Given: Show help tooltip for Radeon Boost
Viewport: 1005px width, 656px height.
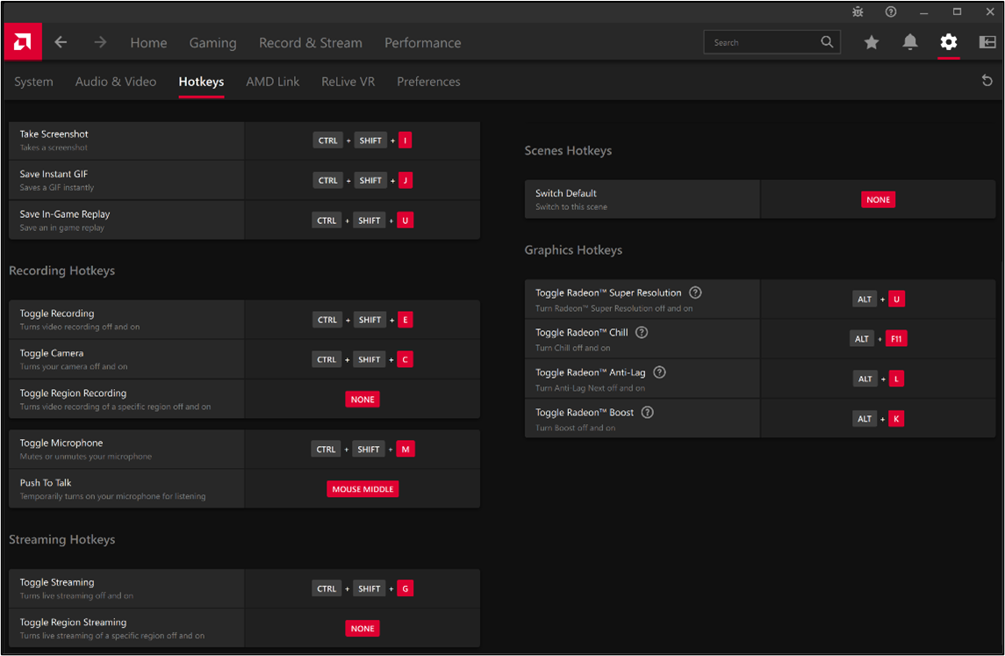Looking at the screenshot, I should click(x=648, y=413).
